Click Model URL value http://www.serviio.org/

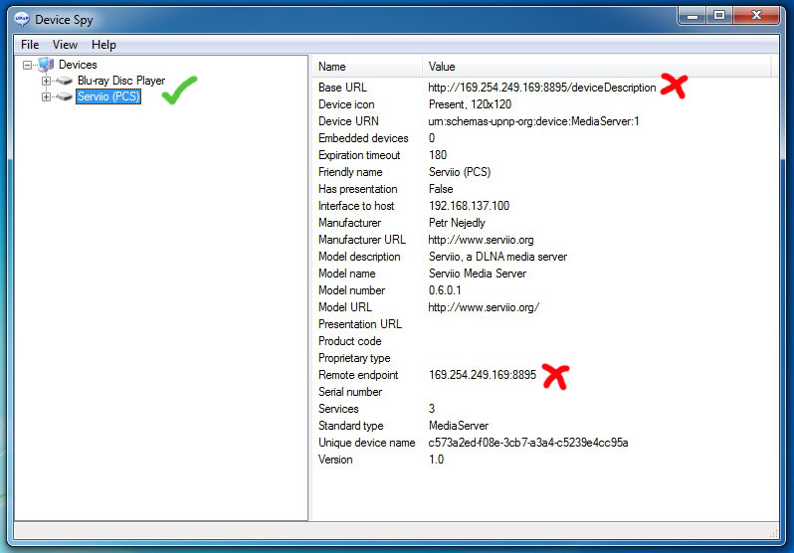(x=484, y=307)
